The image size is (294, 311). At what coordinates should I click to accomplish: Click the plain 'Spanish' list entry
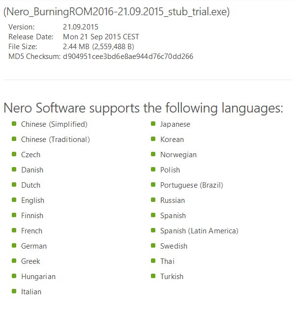173,216
